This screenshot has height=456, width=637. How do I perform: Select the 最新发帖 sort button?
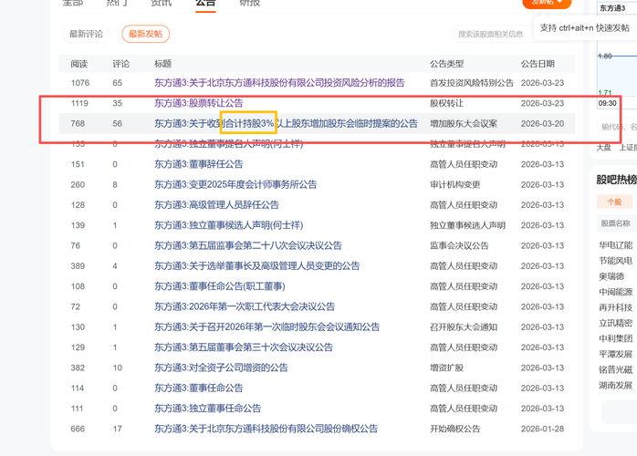145,34
